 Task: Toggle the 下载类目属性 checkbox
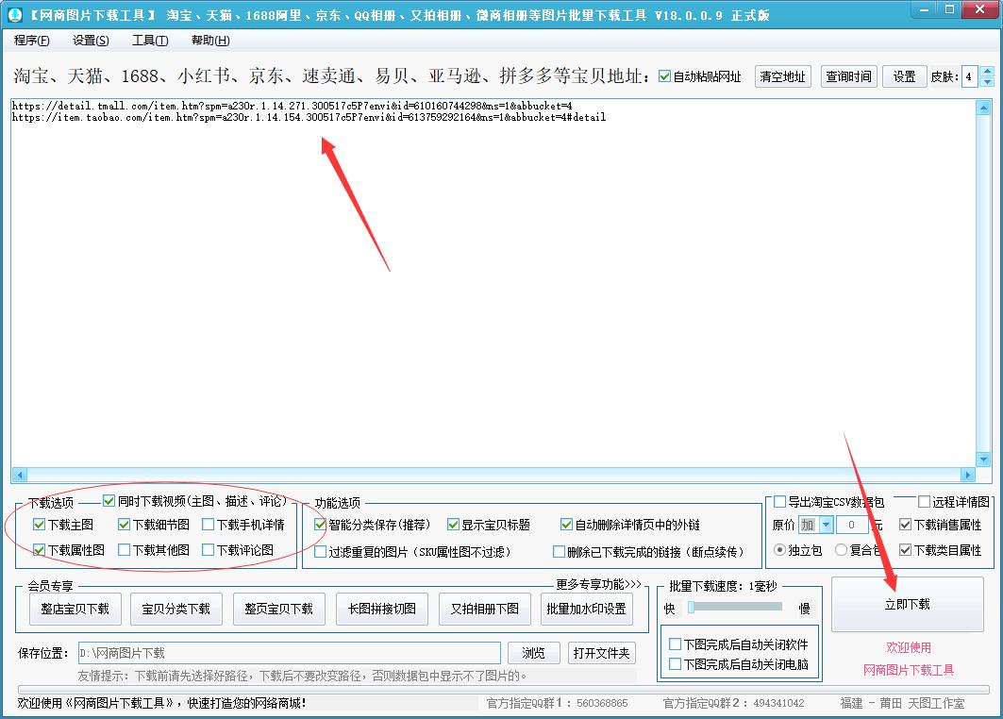point(905,549)
